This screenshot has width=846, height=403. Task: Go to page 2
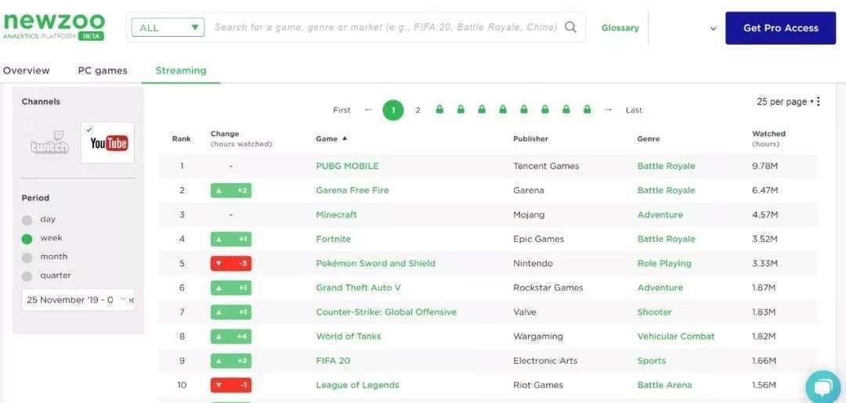pos(418,110)
